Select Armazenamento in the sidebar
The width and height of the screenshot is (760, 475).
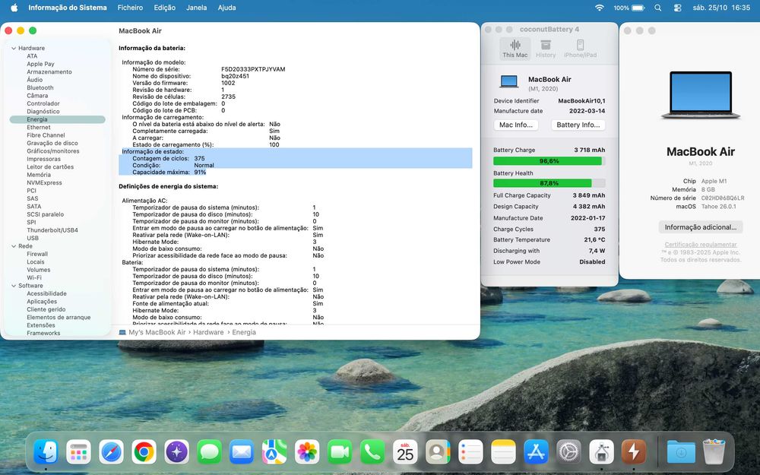tap(49, 71)
